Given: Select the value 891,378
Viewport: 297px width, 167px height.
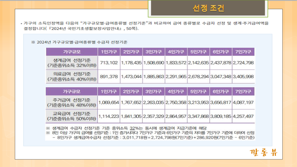Looking at the screenshot, I should 109,77.
